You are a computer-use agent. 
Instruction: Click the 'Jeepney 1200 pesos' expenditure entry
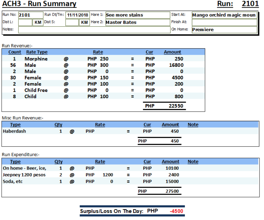pyautogui.click(x=24, y=175)
